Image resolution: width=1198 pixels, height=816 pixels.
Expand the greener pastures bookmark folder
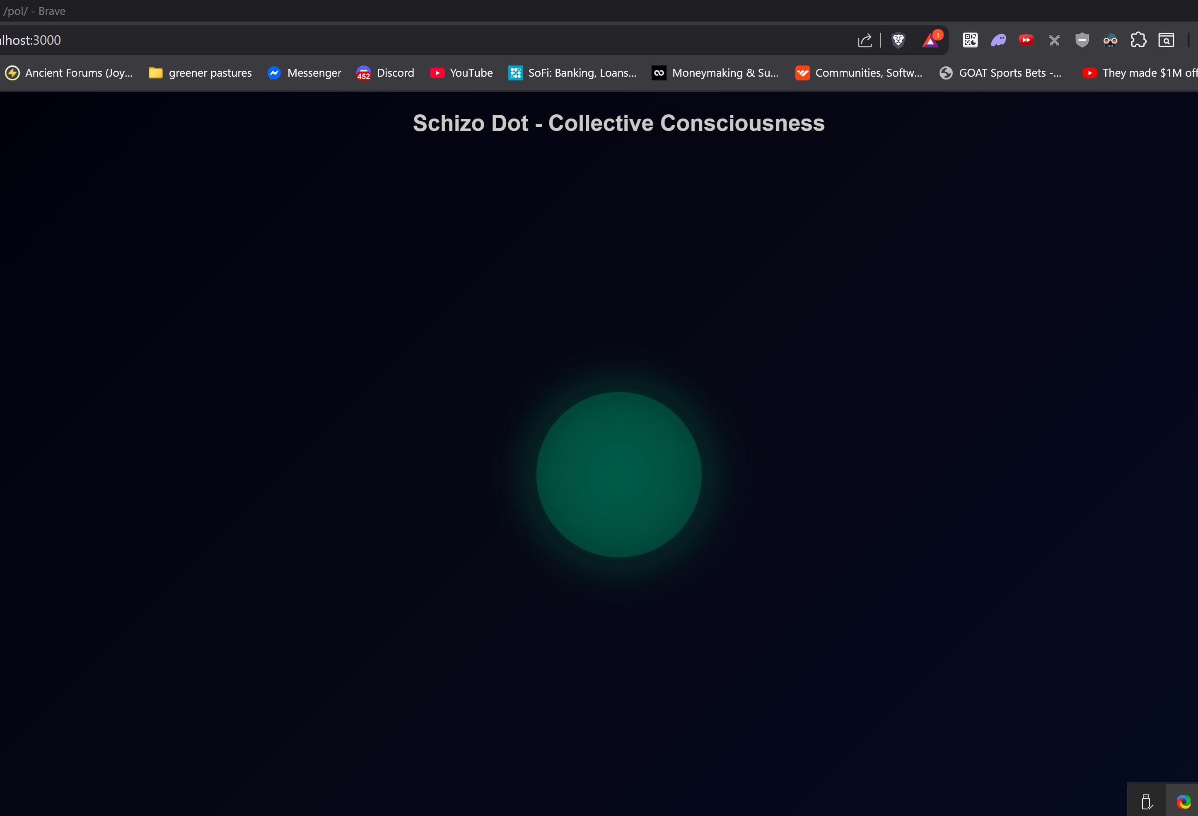pos(200,73)
